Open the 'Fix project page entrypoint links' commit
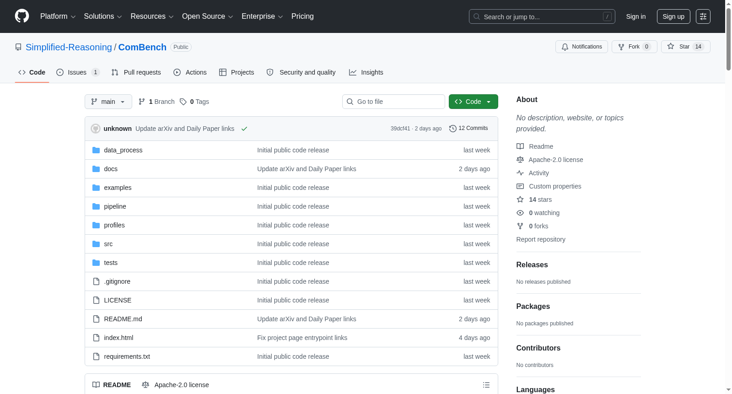The image size is (732, 394). coord(302,338)
